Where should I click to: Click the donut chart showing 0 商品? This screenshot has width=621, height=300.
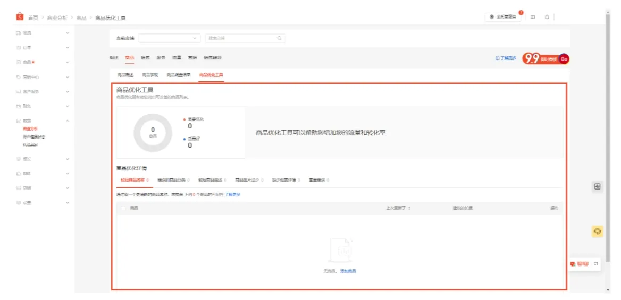point(153,133)
